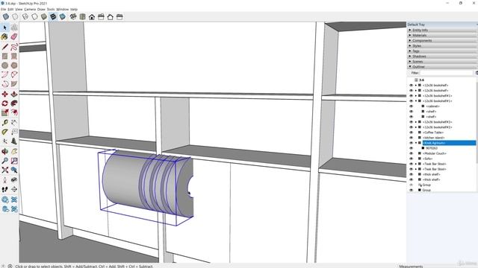Screen dimensions: 478x268
Task: Select the Coffee Table row
Action: (433, 133)
